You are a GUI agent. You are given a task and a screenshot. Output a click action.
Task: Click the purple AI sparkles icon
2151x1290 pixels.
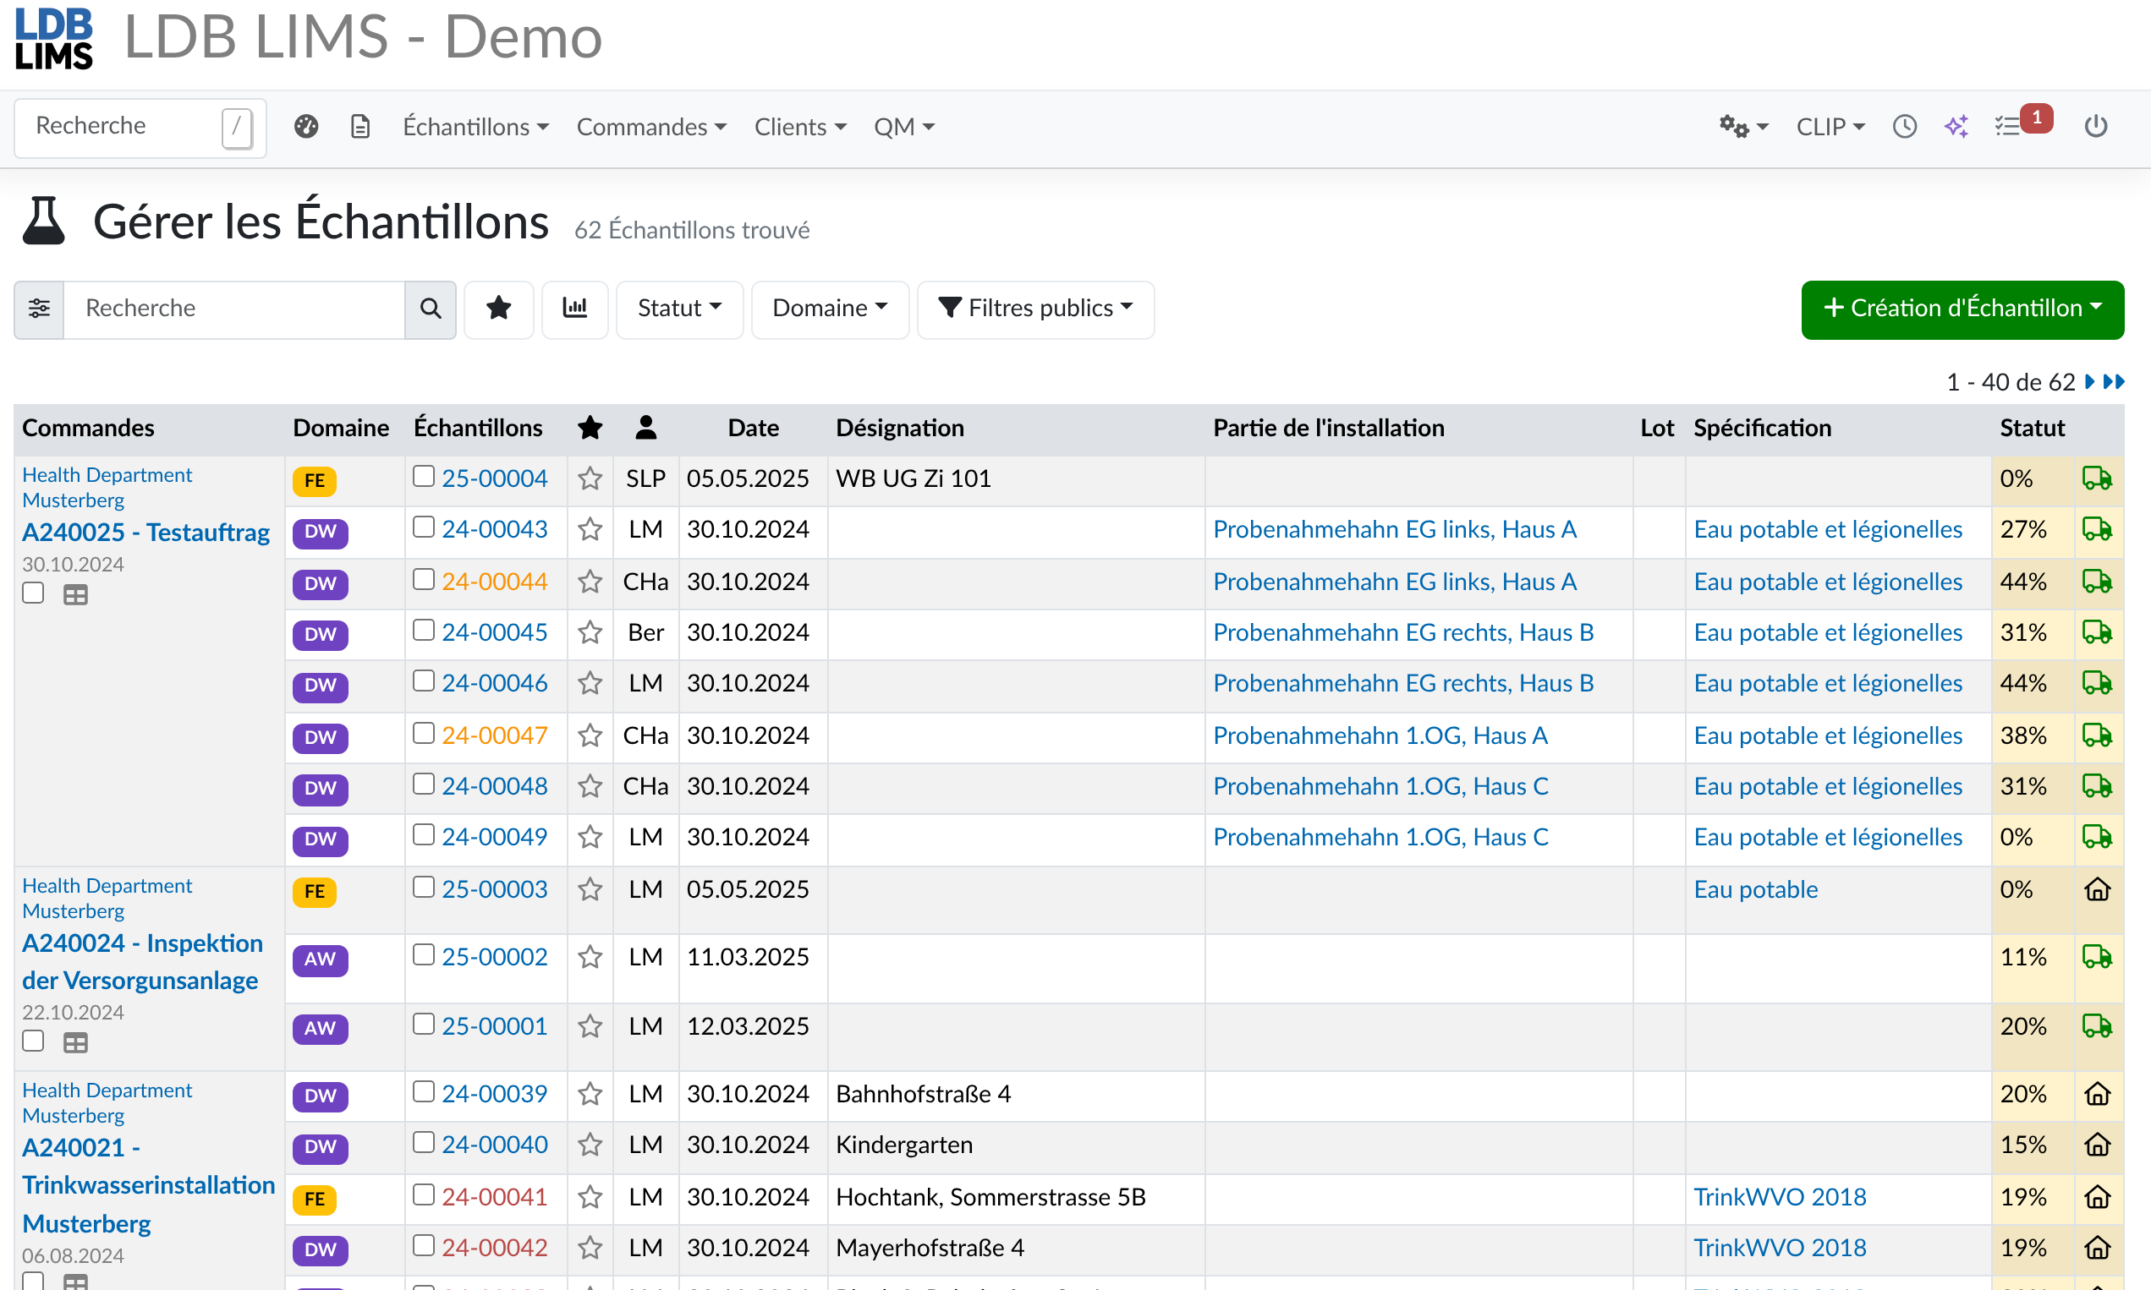pyautogui.click(x=1956, y=127)
